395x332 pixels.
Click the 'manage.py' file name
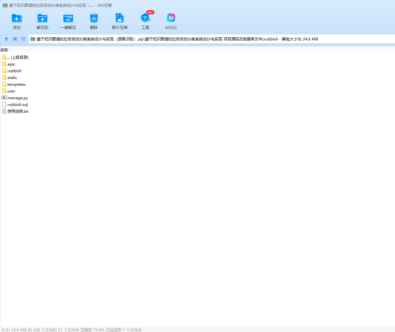tap(18, 98)
